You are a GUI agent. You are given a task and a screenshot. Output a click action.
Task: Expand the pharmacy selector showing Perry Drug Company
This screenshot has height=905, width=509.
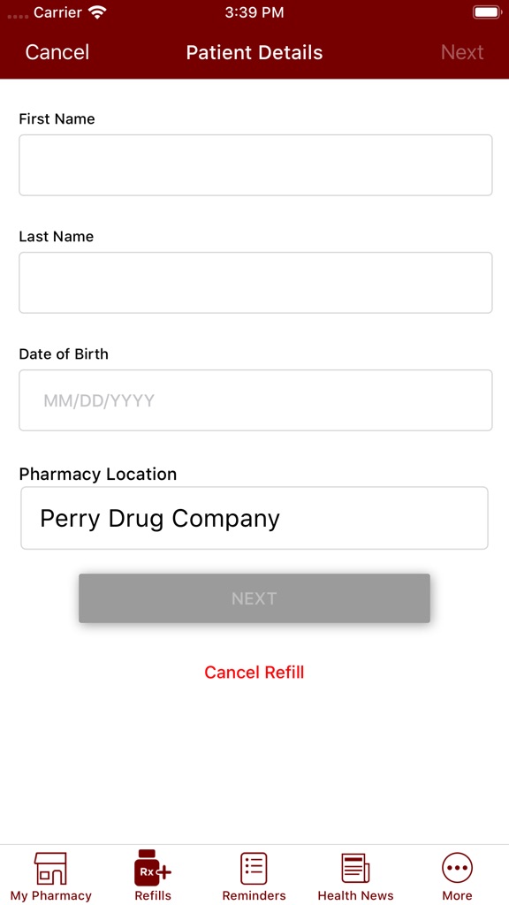[254, 518]
